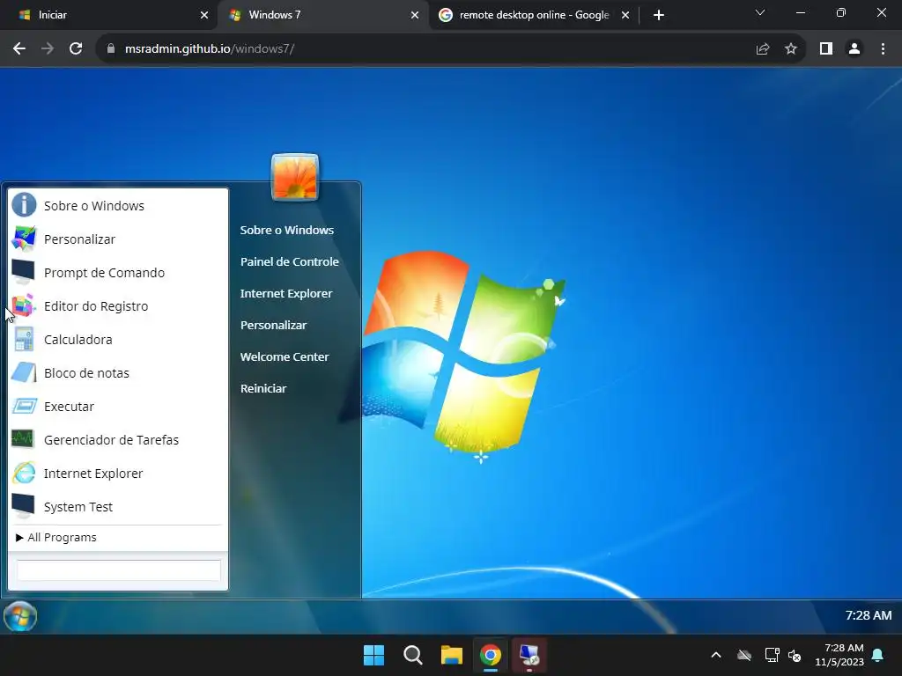Click the Windows 7 taskbar clock
902x676 pixels.
[868, 615]
